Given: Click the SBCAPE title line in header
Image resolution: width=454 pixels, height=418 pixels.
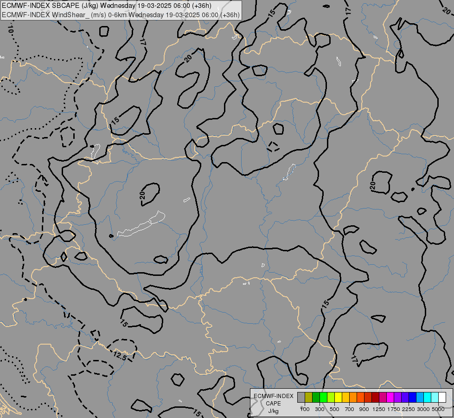Looking at the screenshot, I should coord(107,6).
